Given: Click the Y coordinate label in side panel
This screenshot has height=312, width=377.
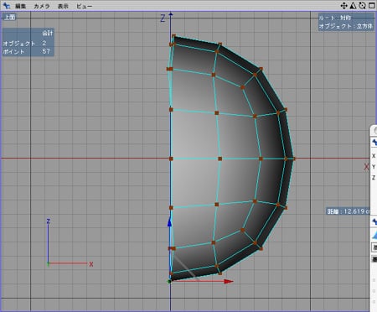Looking at the screenshot, I should pos(374,167).
